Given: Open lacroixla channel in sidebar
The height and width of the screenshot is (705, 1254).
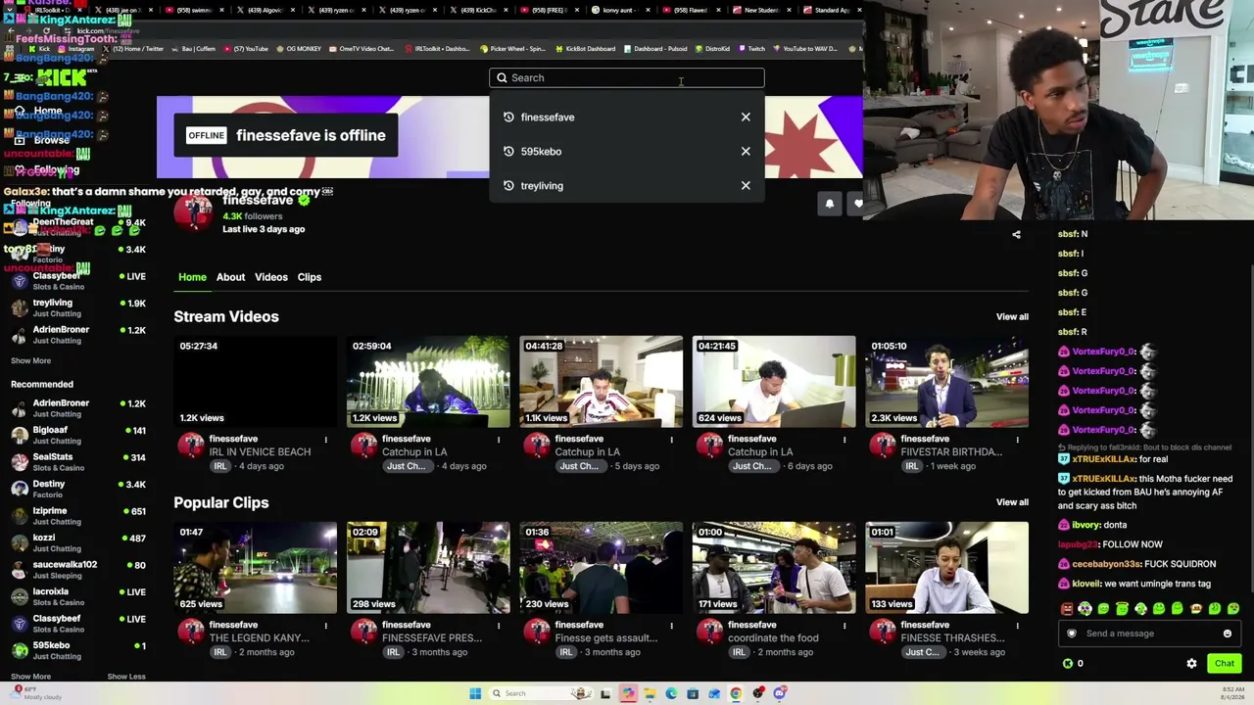Looking at the screenshot, I should point(78,596).
